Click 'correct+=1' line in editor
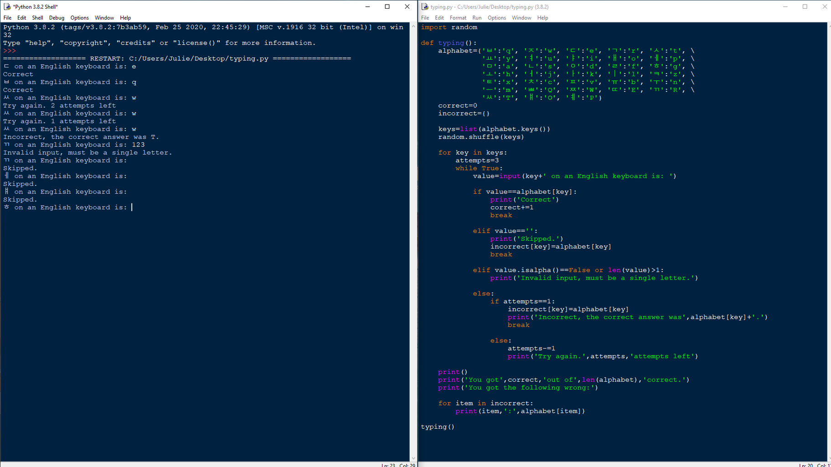 [512, 208]
